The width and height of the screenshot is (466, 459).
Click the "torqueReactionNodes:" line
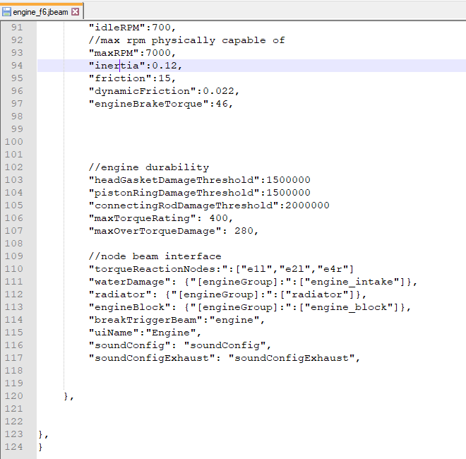pos(221,269)
